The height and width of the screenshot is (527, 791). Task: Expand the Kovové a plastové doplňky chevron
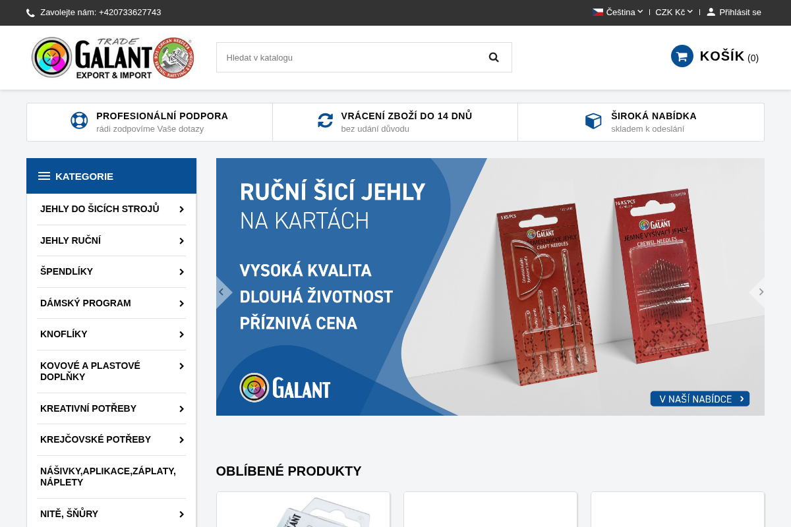[x=181, y=366]
